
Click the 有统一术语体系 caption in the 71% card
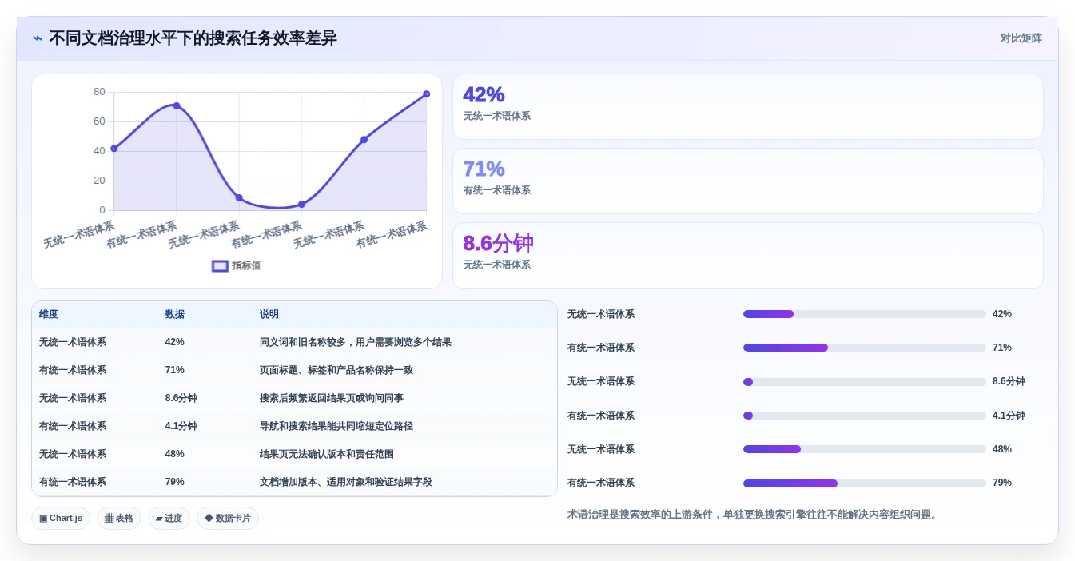click(497, 190)
